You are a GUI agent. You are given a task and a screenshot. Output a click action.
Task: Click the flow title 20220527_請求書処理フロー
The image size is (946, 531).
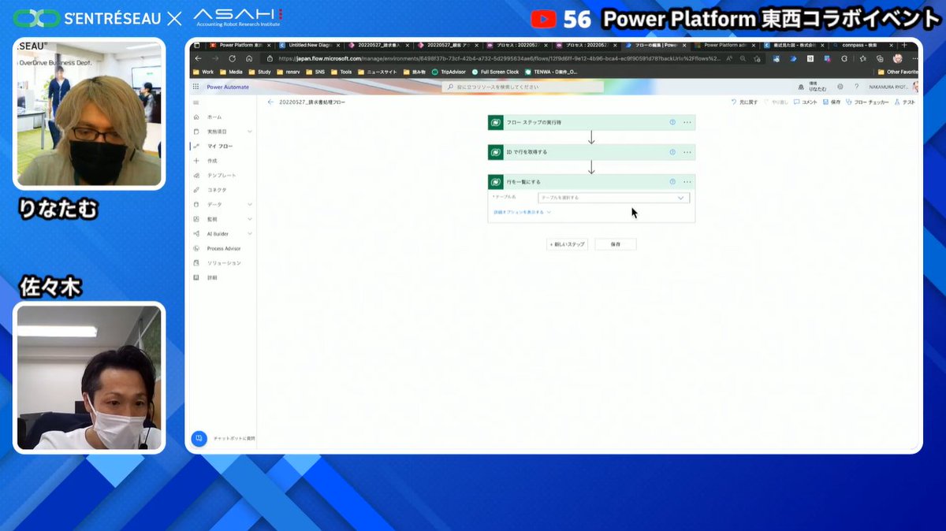click(312, 102)
